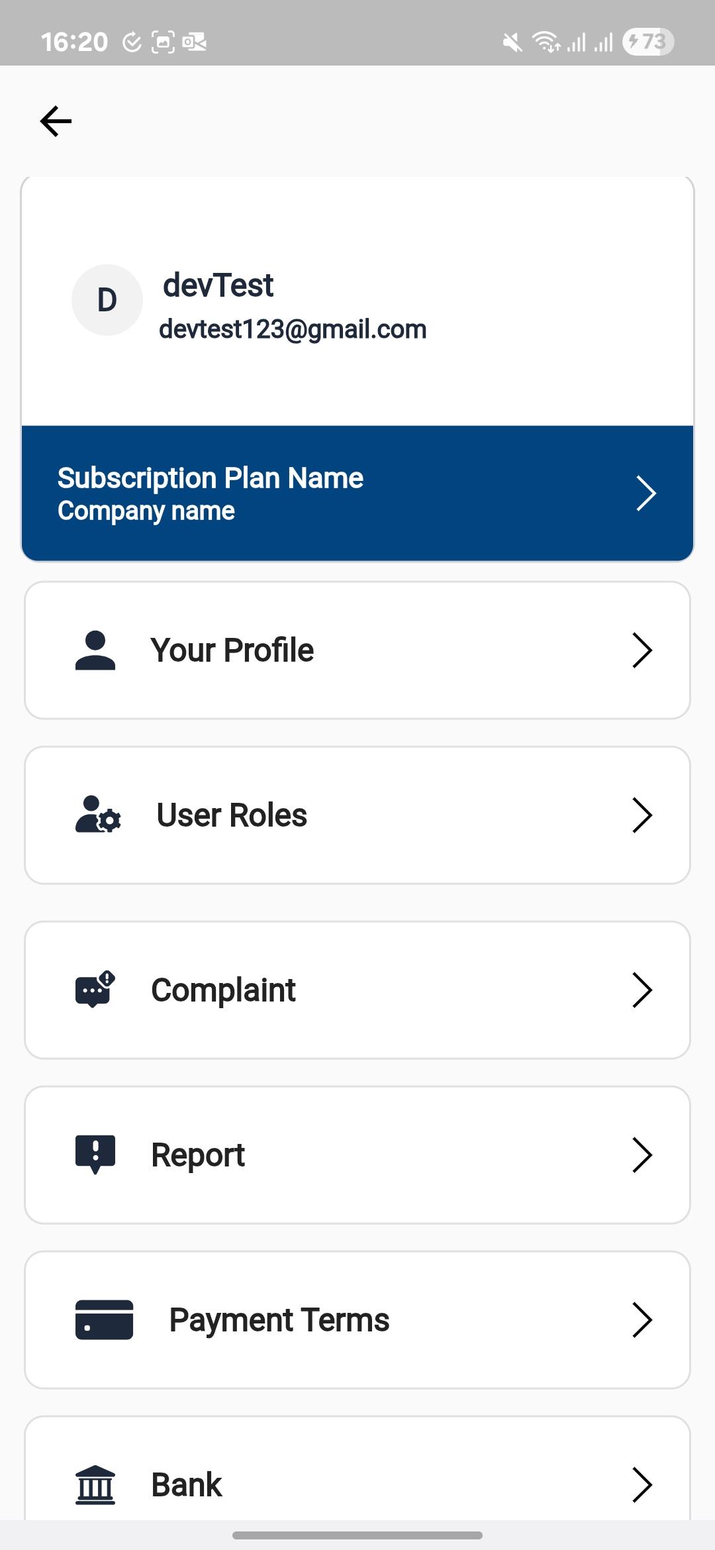715x1550 pixels.
Task: Open Complaint using its right chevron
Action: [642, 990]
